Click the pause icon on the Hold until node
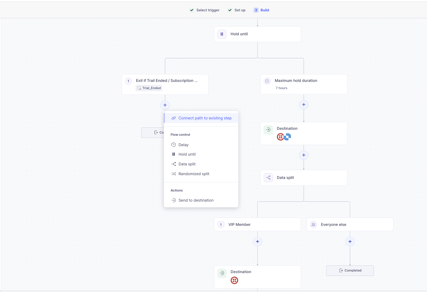This screenshot has width=427, height=292. (x=222, y=34)
